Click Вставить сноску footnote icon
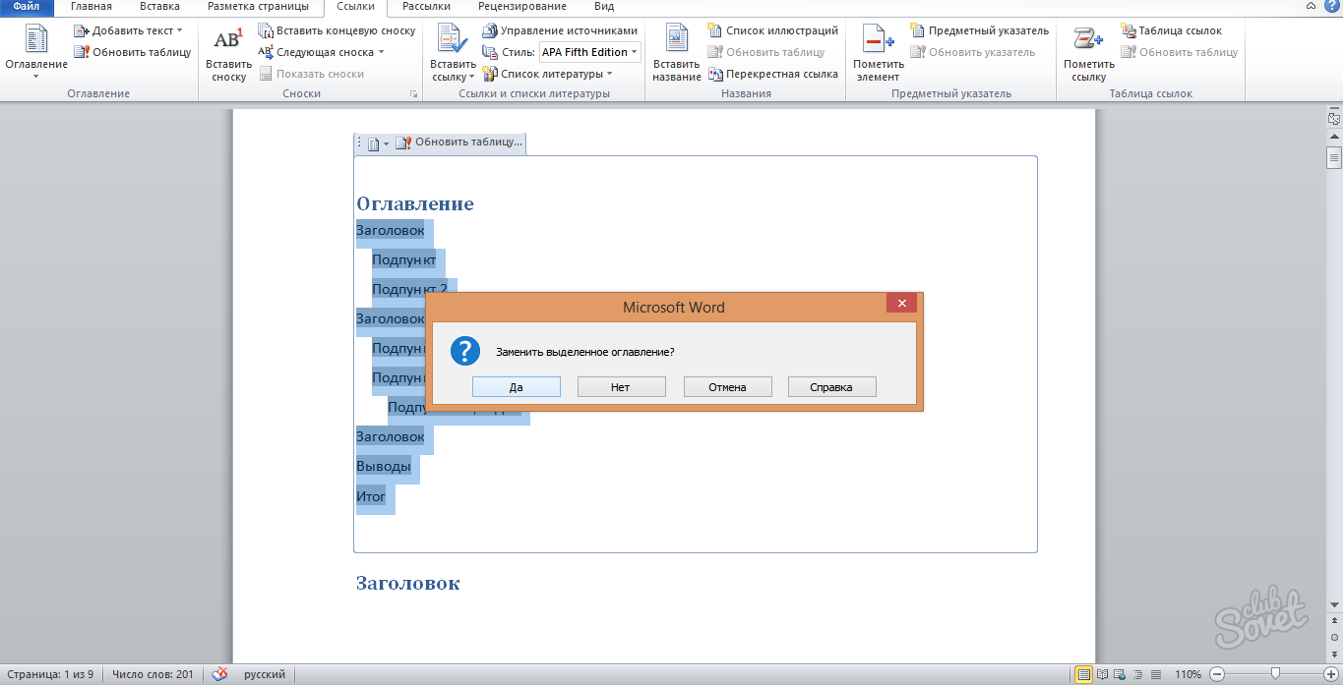 coord(228,40)
